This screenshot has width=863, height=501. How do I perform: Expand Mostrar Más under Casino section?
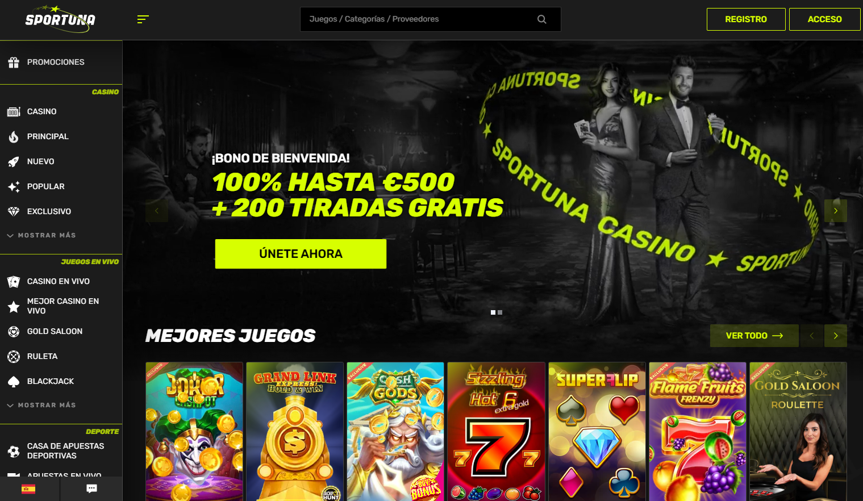click(41, 235)
